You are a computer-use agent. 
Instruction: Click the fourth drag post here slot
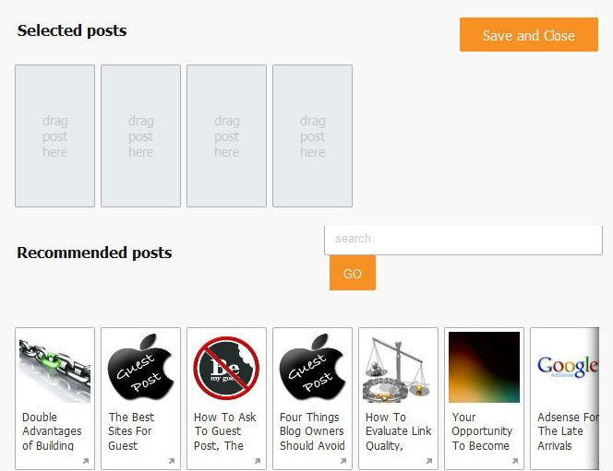(312, 135)
